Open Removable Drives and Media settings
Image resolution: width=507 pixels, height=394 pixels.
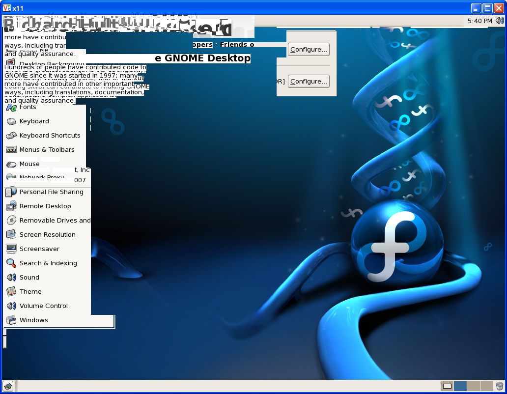click(55, 221)
